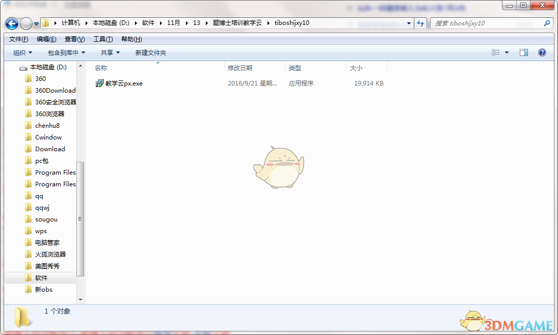
Task: Open the 共享 dropdown
Action: (x=110, y=52)
